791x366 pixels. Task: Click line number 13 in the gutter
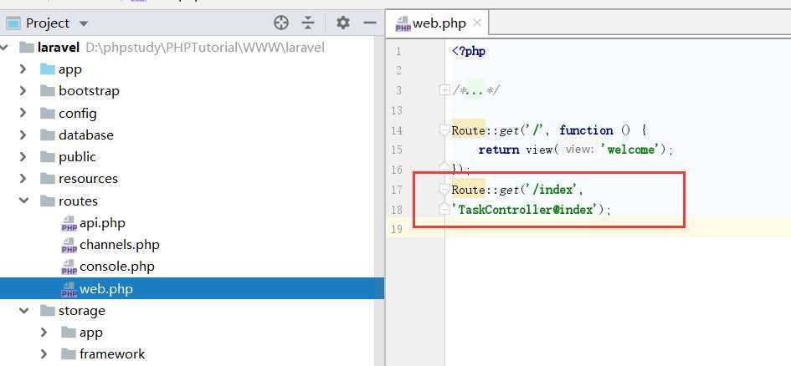(396, 110)
